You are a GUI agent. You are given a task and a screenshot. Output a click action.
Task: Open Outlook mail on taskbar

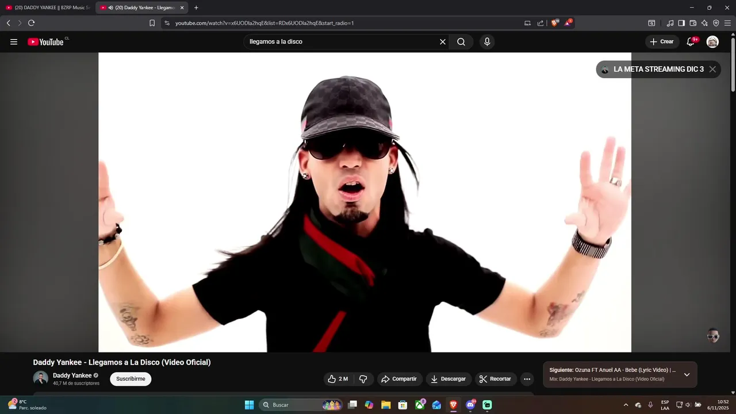coord(436,405)
